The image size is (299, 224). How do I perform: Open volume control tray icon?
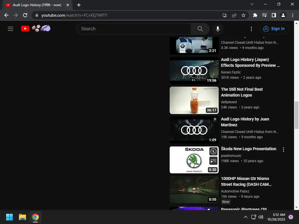click(261, 217)
